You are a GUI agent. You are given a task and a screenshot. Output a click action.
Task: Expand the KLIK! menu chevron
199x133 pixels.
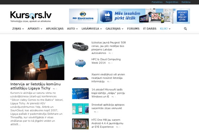tap(169, 29)
